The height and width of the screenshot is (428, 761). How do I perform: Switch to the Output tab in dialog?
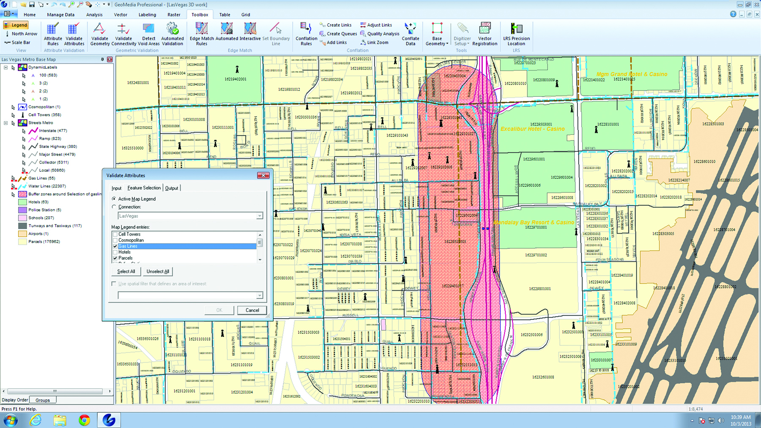tap(172, 188)
